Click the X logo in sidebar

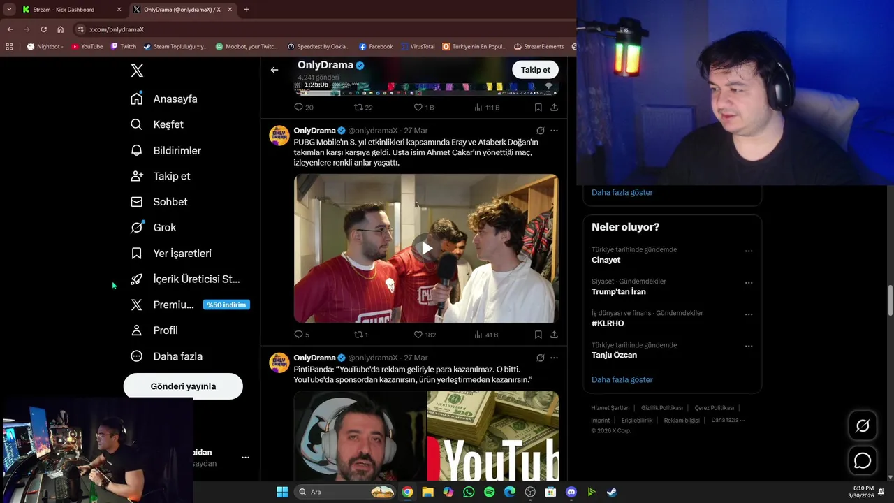(137, 71)
